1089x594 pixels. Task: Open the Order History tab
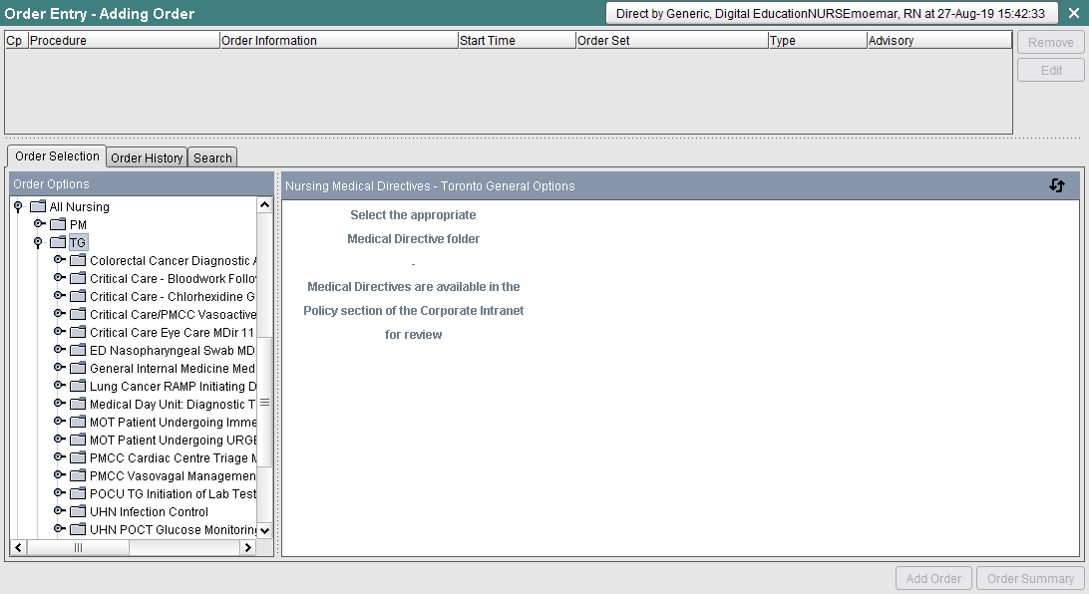pyautogui.click(x=147, y=157)
